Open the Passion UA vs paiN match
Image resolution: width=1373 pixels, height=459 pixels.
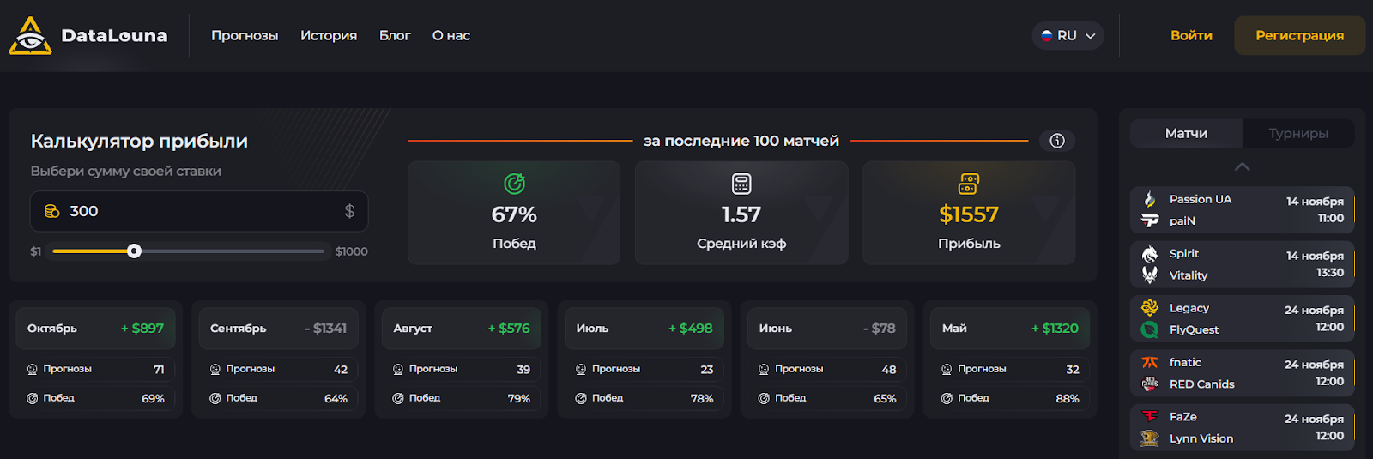[x=1242, y=210]
